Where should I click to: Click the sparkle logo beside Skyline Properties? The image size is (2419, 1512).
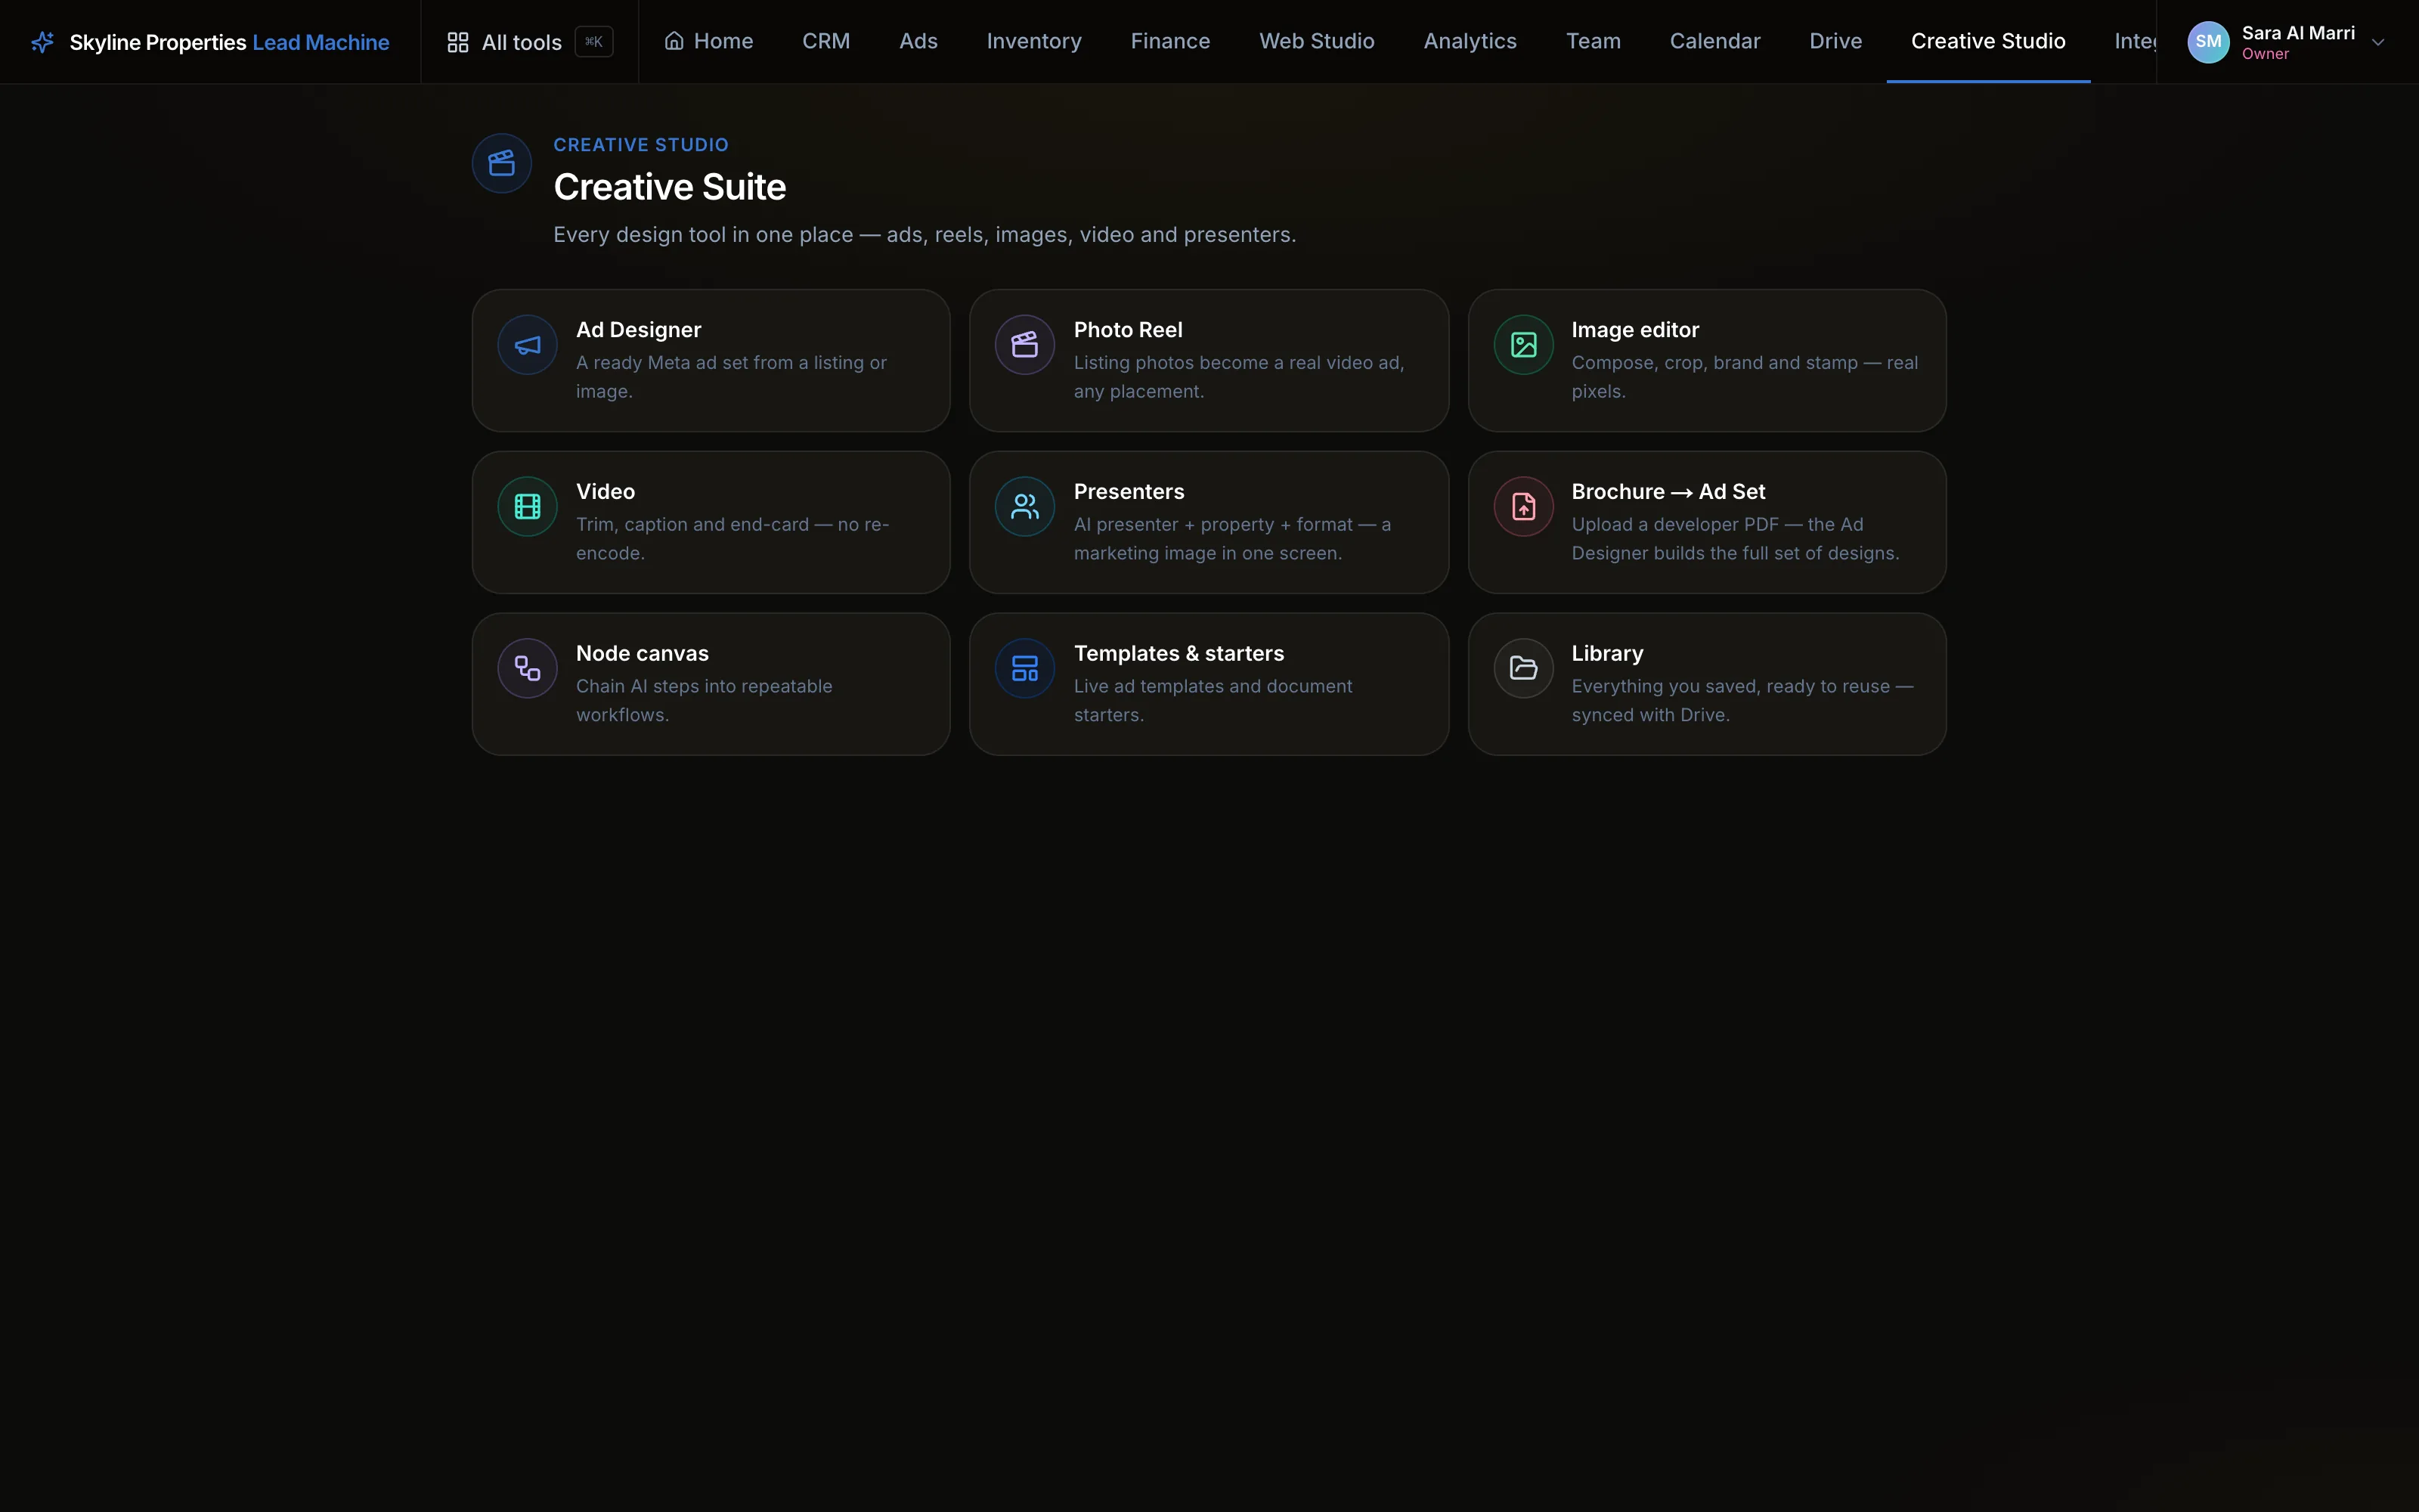pos(43,42)
